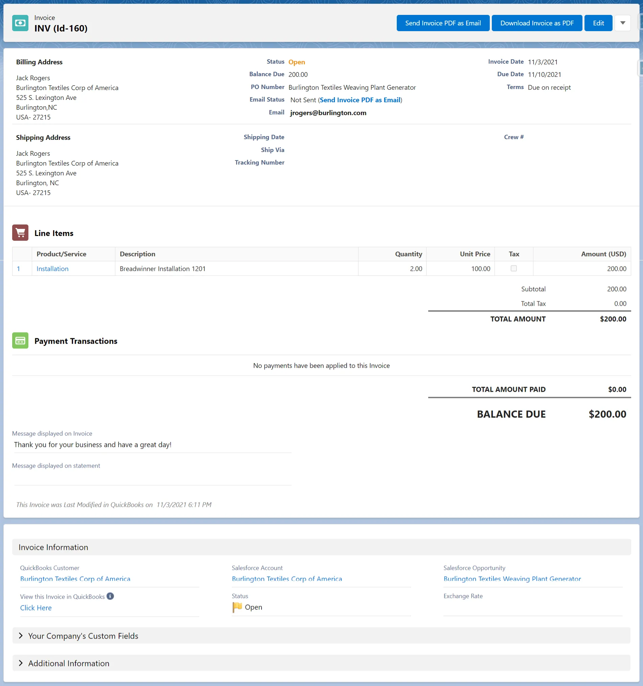
Task: Click the Click Here QuickBooks link
Action: tap(36, 608)
